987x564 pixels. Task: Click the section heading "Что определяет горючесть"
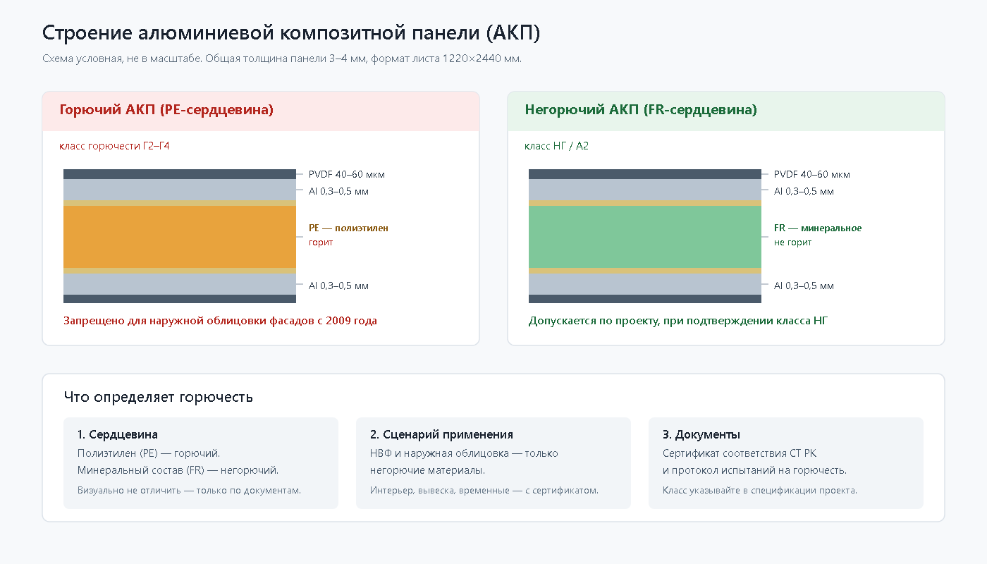coord(158,397)
